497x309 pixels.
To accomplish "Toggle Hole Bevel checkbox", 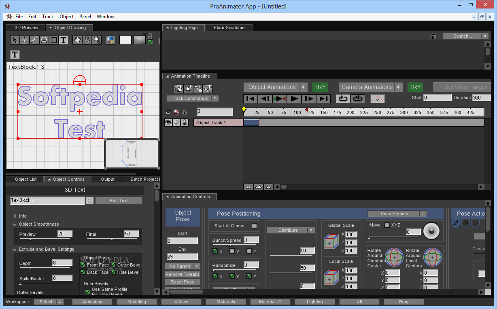I will 114,272.
